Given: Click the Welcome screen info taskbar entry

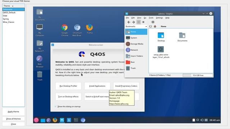Looking at the screenshot, I should [69, 120].
